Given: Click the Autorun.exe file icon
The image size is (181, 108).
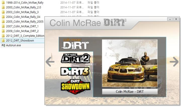Looking at the screenshot, I should 3,45.
